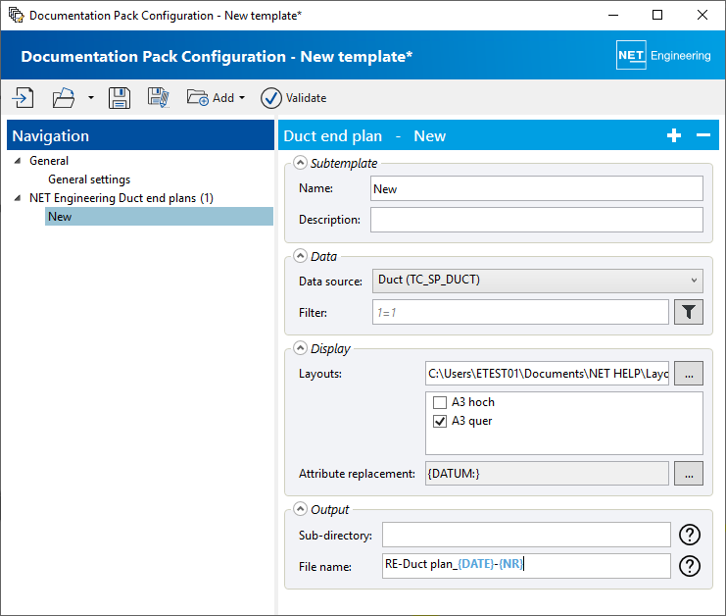Click in the Layouts path field

pyautogui.click(x=547, y=374)
